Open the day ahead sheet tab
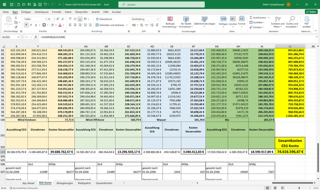 pos(28,183)
